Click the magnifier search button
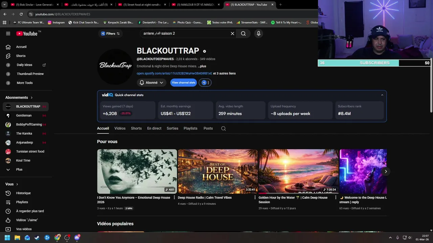 (243, 33)
